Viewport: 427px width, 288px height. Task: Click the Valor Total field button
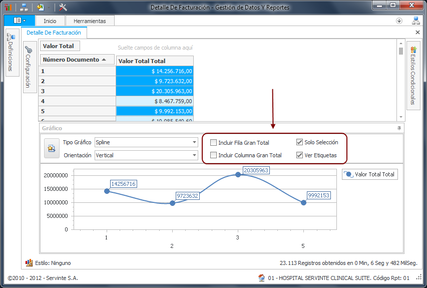(59, 46)
